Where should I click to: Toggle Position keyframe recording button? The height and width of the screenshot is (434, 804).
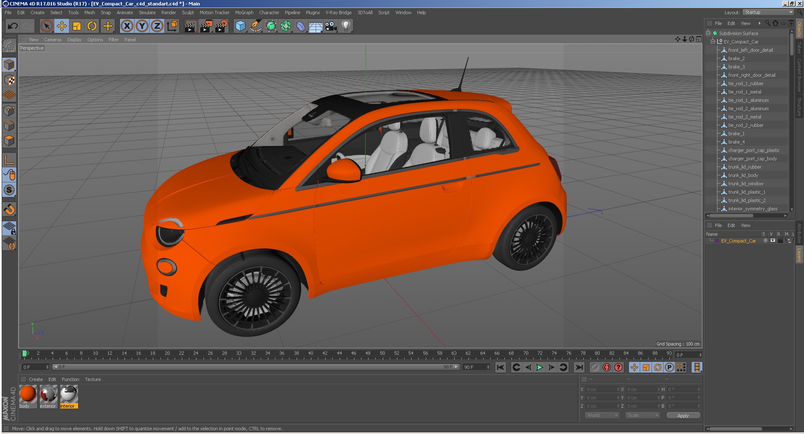[634, 367]
